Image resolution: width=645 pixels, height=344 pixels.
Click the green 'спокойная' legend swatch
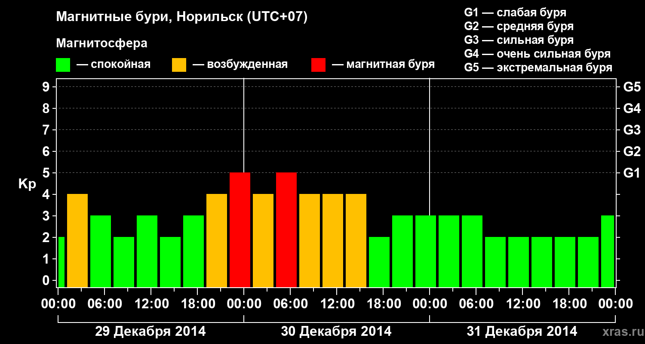63,65
